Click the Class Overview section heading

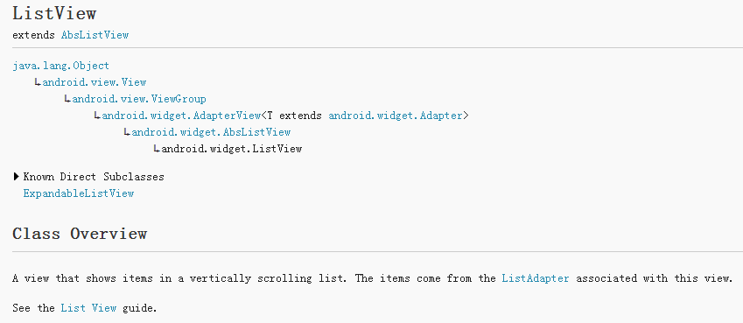pos(80,234)
